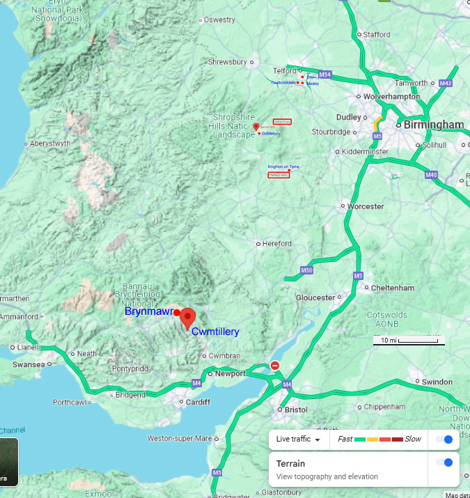
Task: Toggle the Terrain layer switch
Action: (x=444, y=462)
